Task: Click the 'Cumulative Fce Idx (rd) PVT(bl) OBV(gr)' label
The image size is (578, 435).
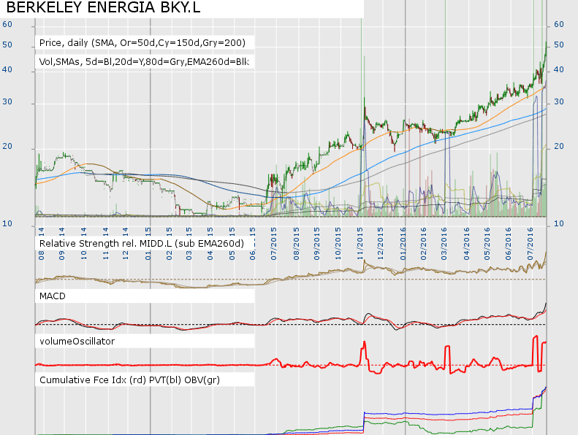Action: coord(129,380)
